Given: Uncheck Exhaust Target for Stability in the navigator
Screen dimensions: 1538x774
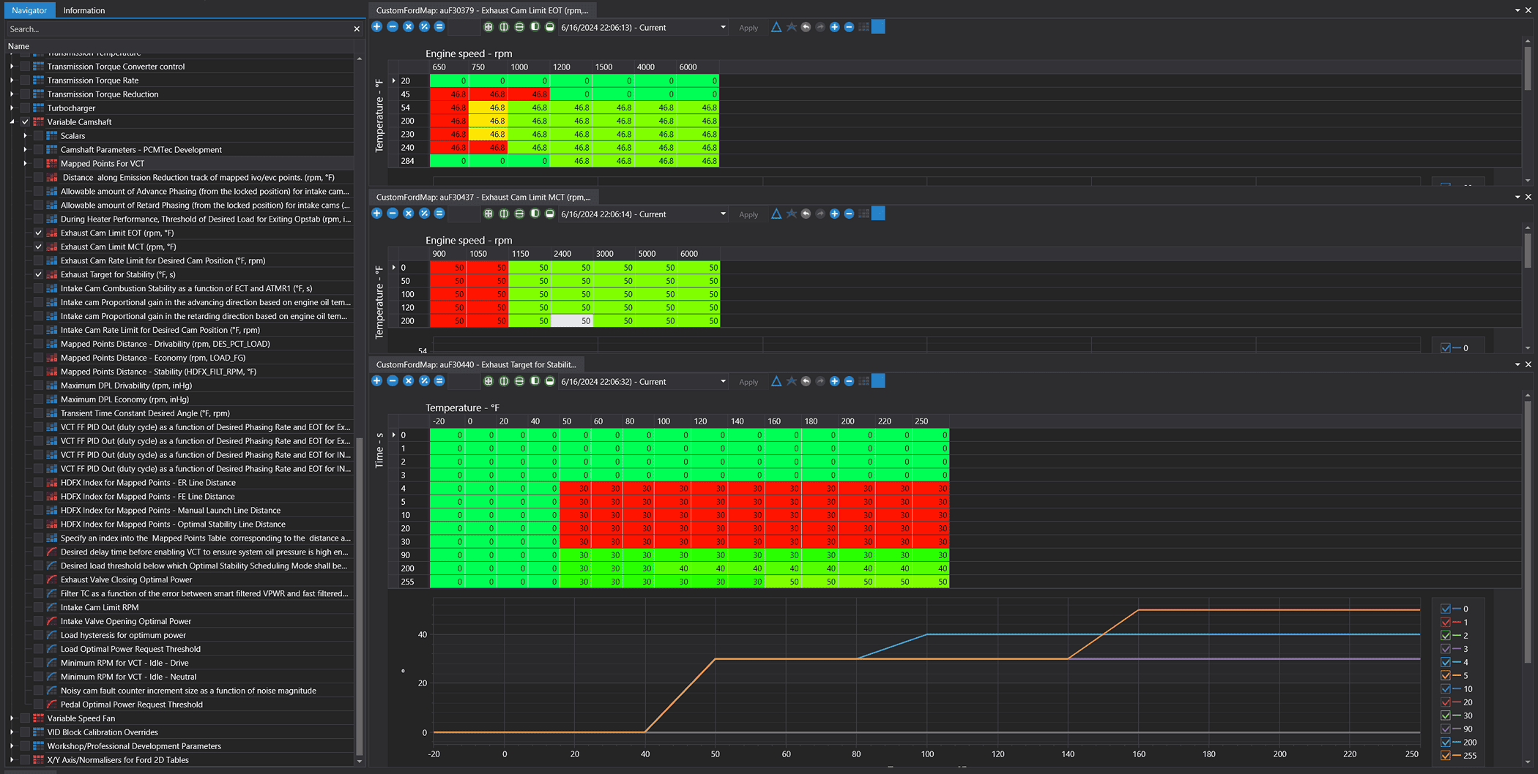Looking at the screenshot, I should coord(39,275).
